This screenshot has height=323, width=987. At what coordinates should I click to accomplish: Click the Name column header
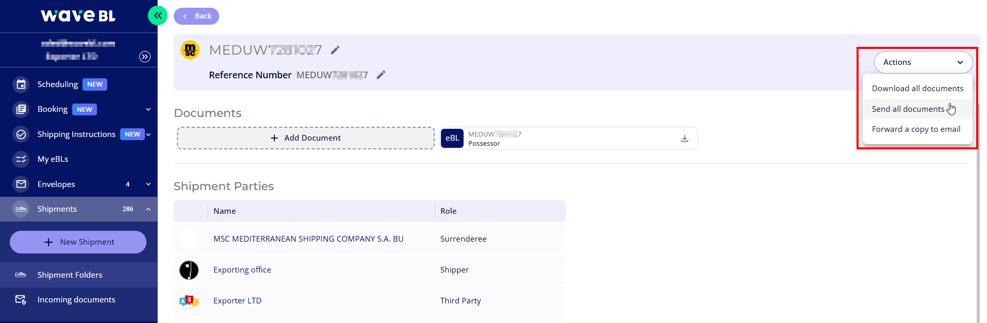(x=225, y=211)
